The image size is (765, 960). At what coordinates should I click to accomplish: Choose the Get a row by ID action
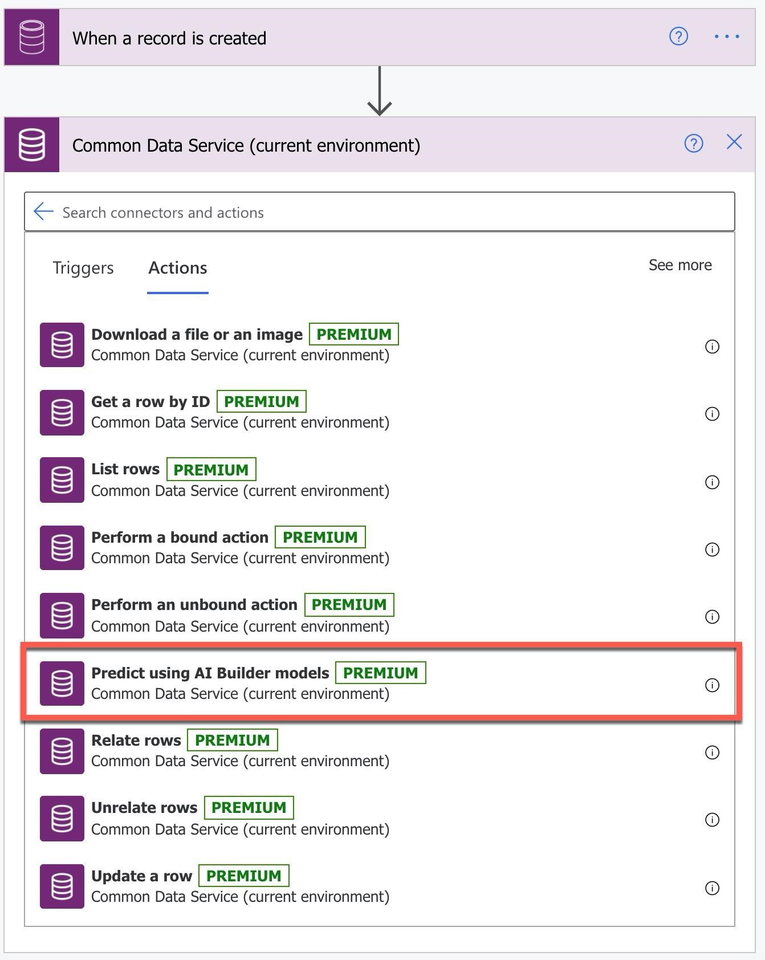[x=379, y=413]
